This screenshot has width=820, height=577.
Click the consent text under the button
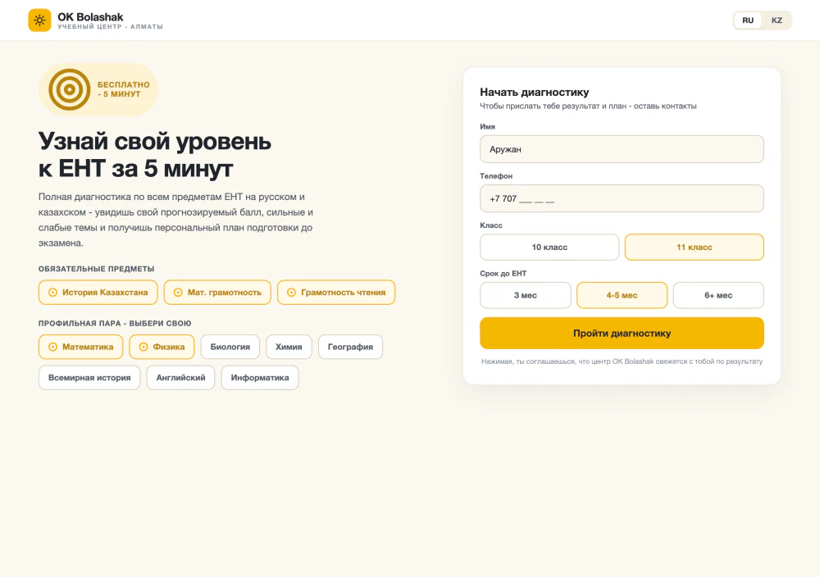click(622, 361)
